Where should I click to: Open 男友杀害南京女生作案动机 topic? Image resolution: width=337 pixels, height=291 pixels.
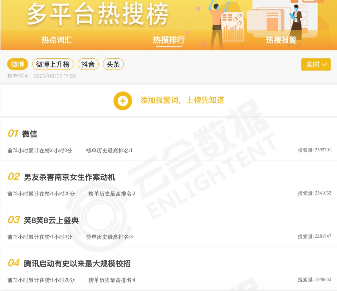[x=70, y=177]
